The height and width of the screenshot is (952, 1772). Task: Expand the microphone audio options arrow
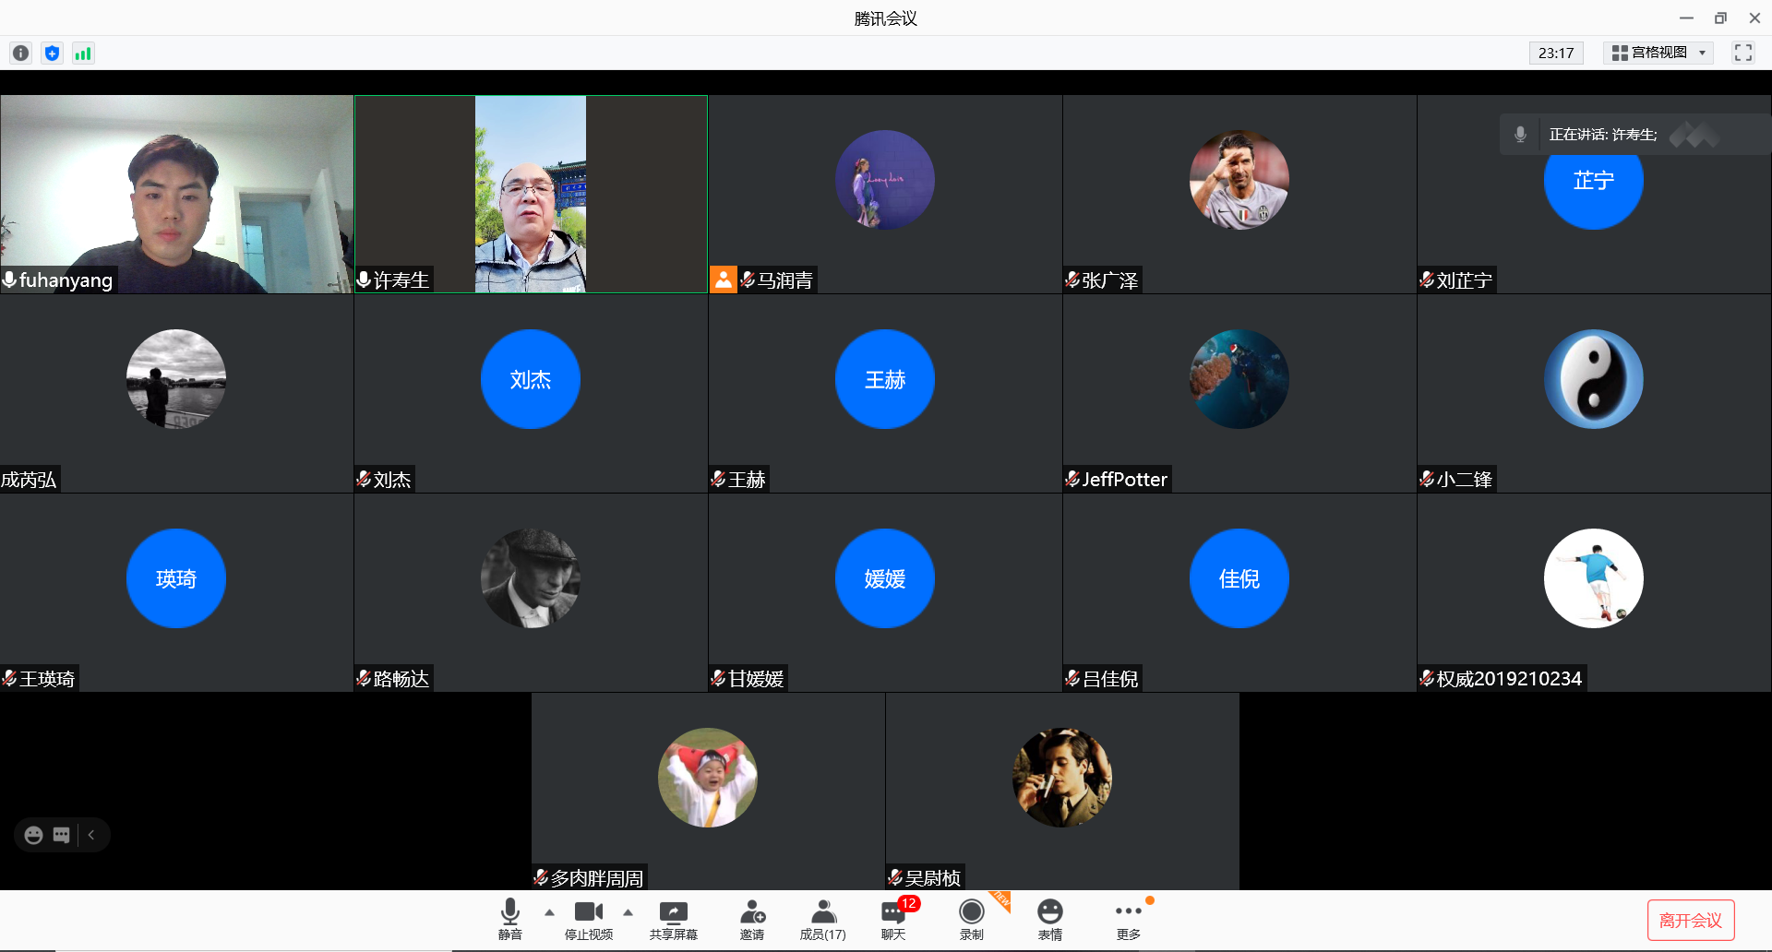tap(550, 912)
